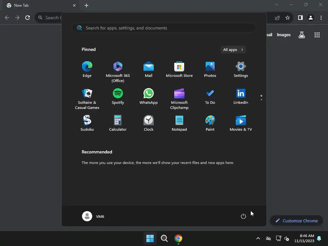Open Chrome profile avatar
The height and width of the screenshot is (246, 328).
click(311, 18)
